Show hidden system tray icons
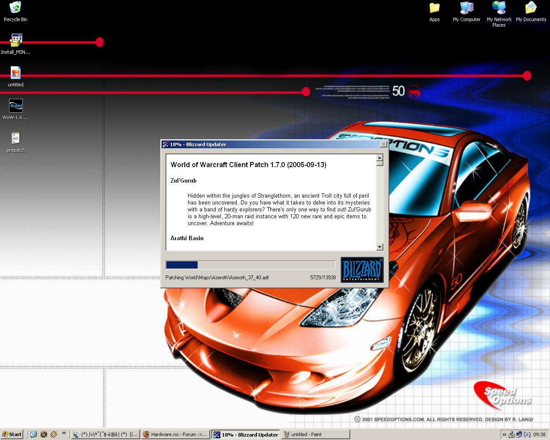The height and width of the screenshot is (440, 550). point(504,434)
